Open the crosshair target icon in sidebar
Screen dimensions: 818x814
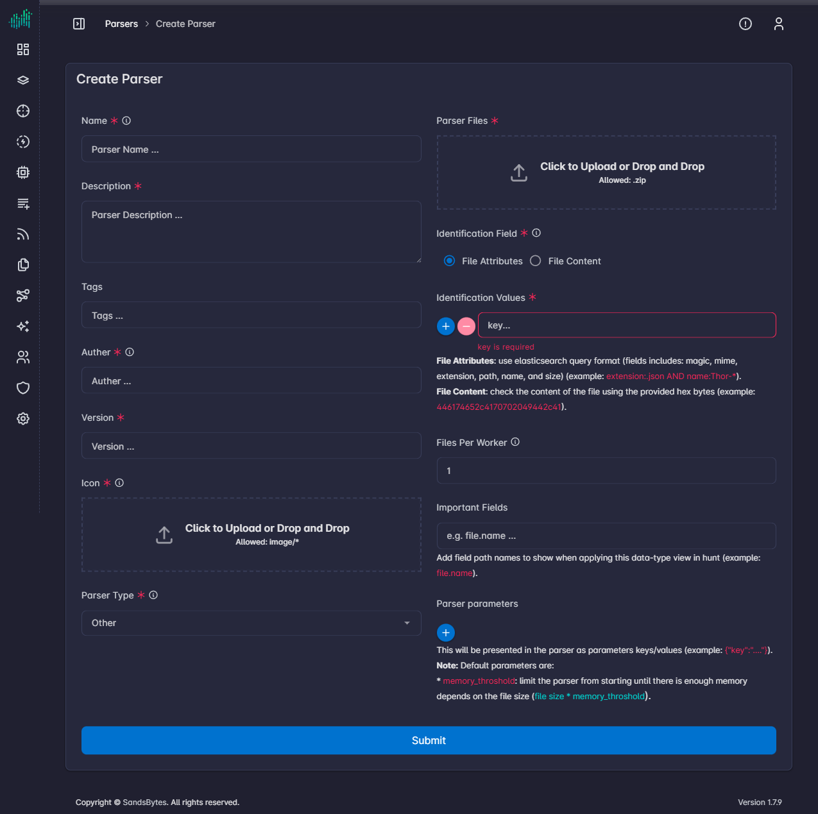click(23, 111)
